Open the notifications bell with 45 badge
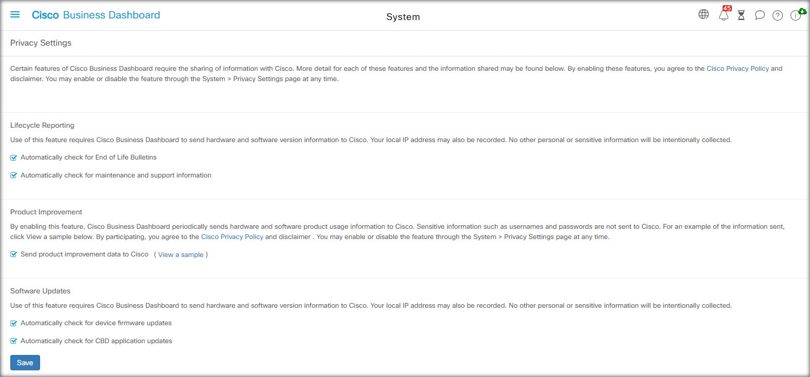 [724, 14]
